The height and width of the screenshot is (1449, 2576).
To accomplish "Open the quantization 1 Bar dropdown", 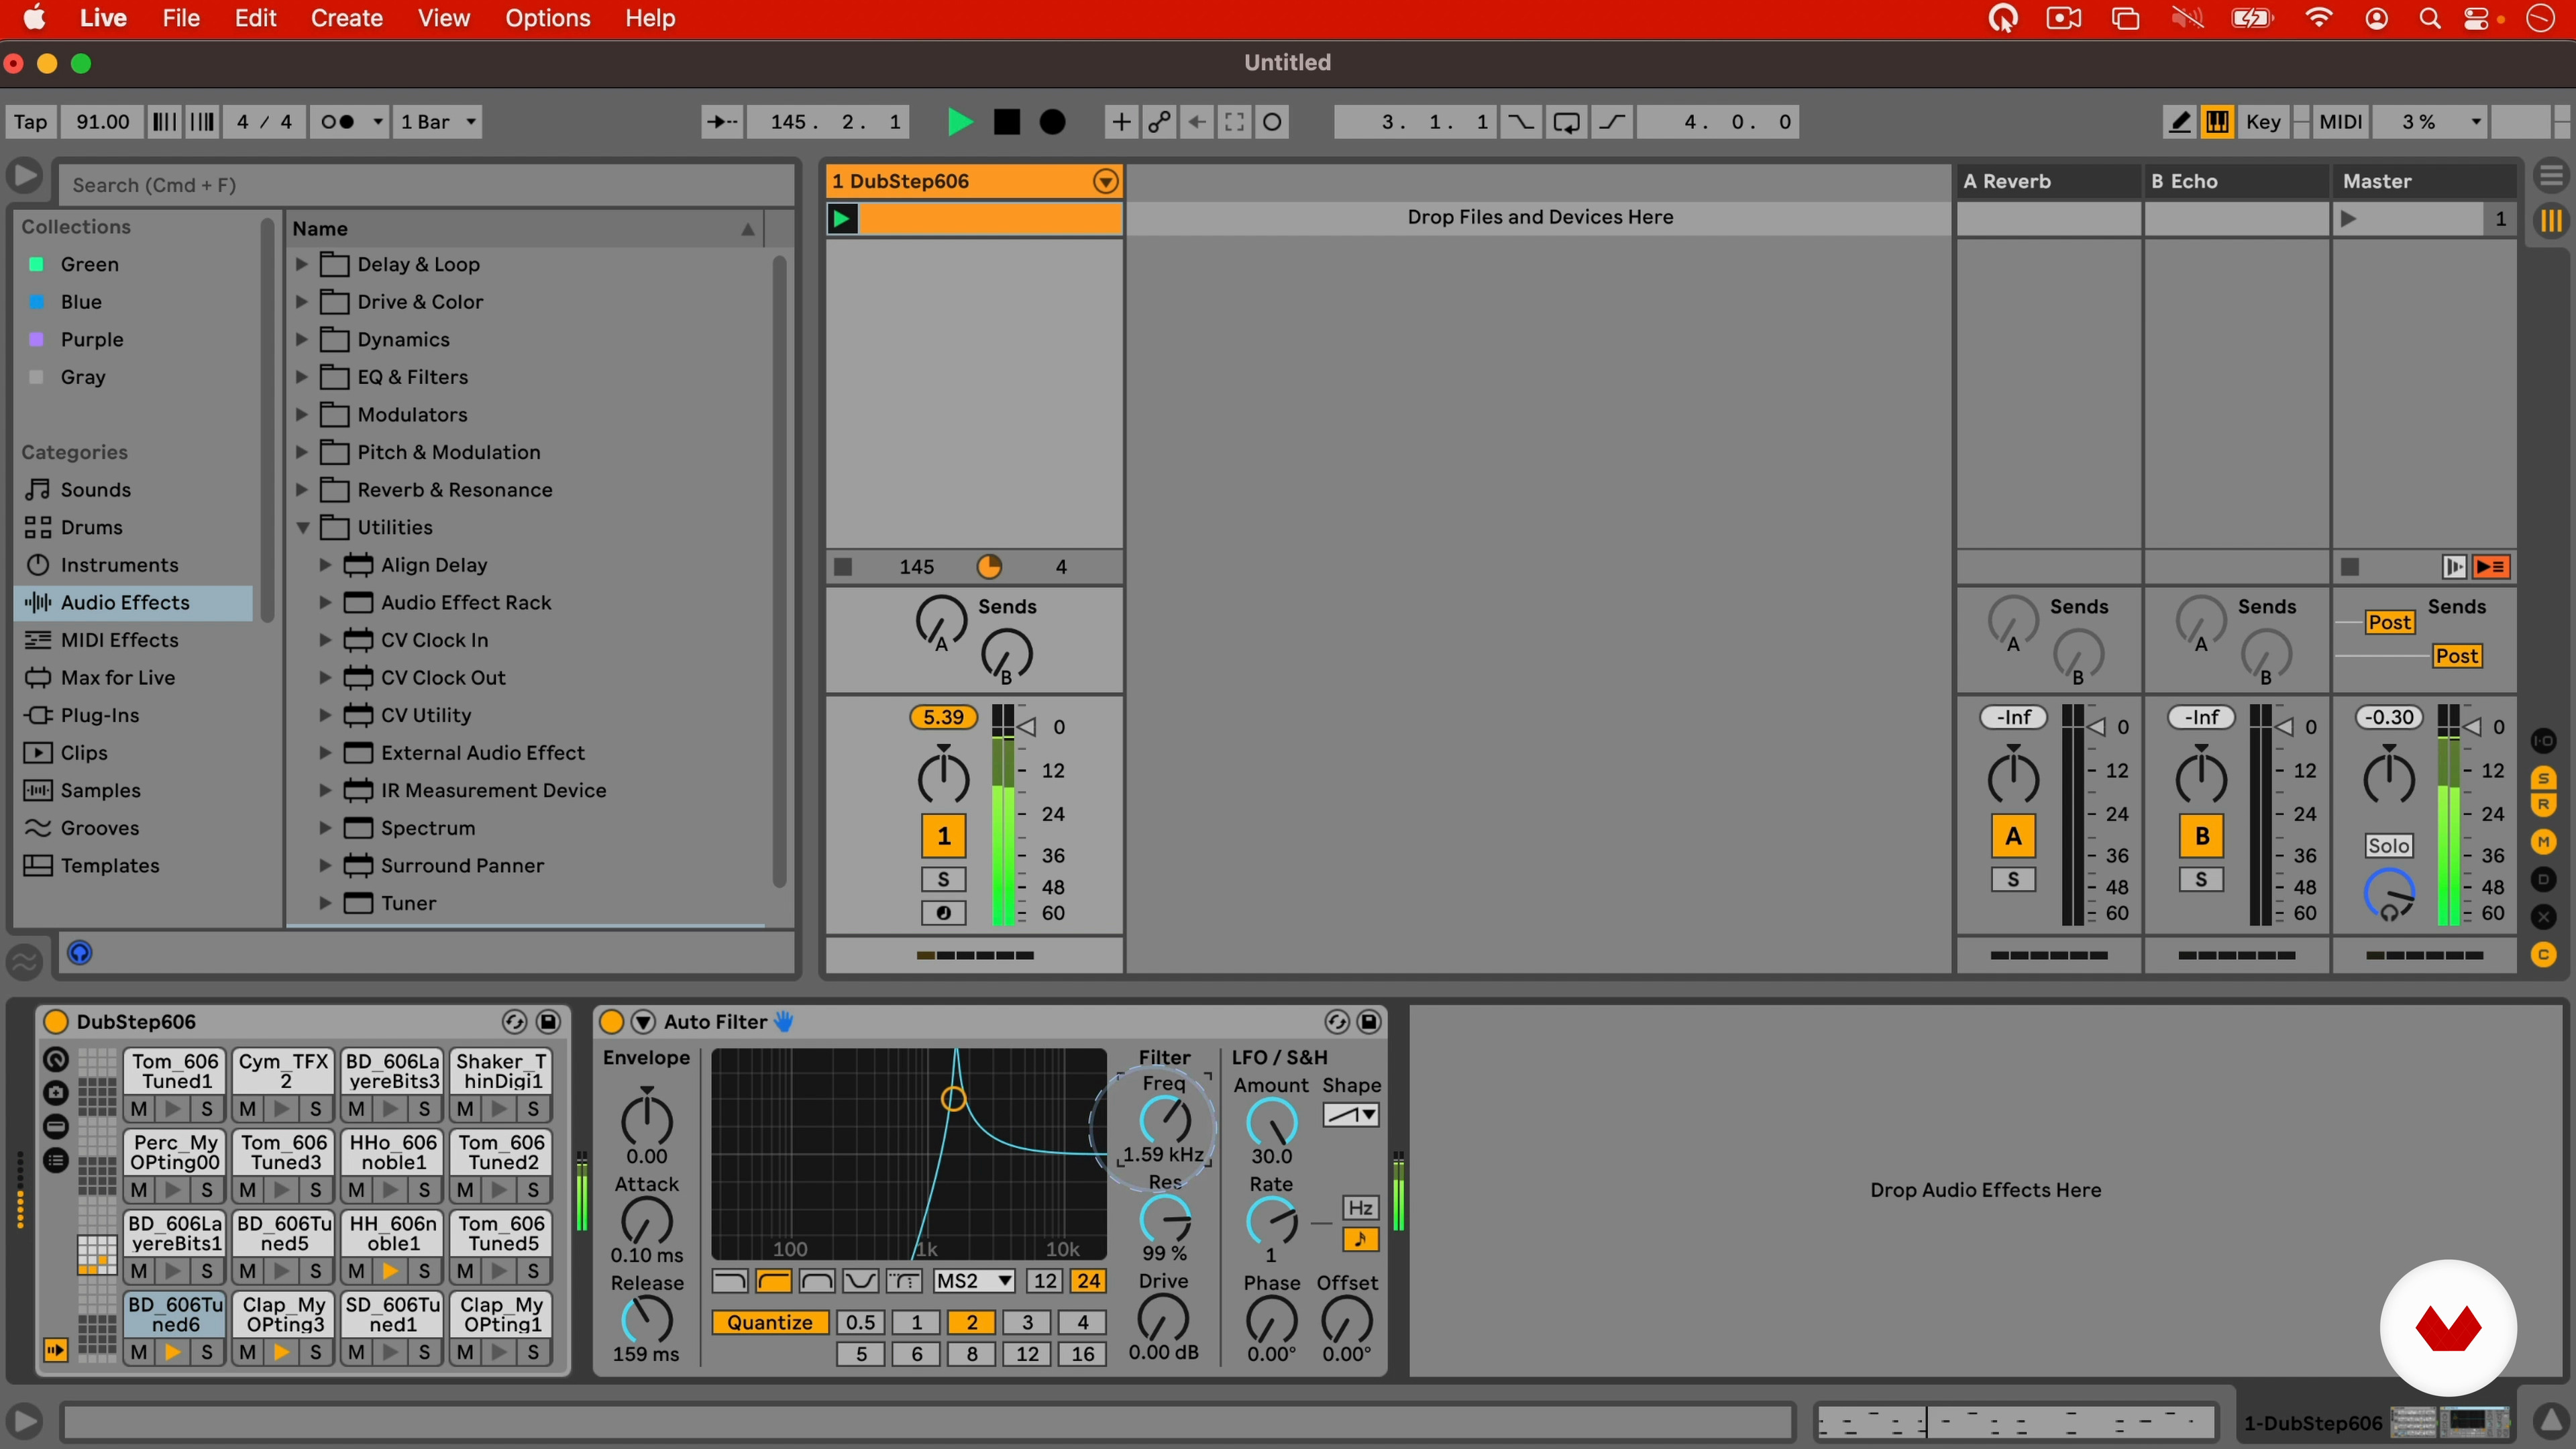I will [x=438, y=122].
